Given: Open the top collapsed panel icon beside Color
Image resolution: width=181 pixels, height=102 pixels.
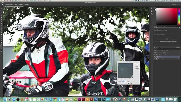Looking at the screenshot, I should tap(152, 8).
